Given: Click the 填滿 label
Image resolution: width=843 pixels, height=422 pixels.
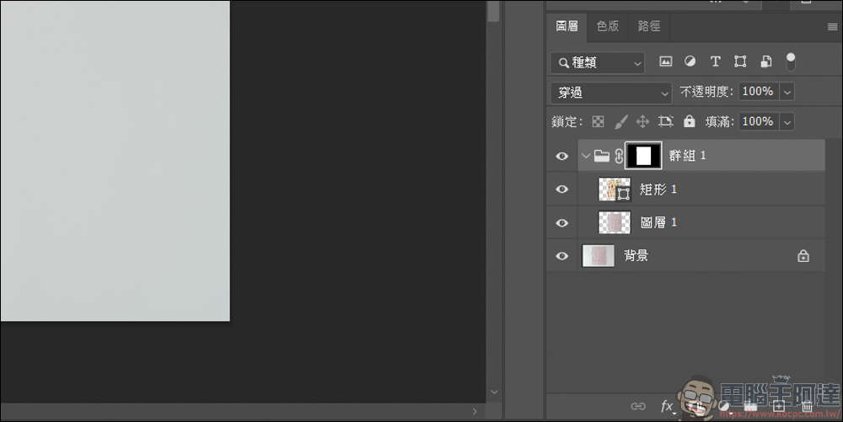Looking at the screenshot, I should click(x=720, y=122).
